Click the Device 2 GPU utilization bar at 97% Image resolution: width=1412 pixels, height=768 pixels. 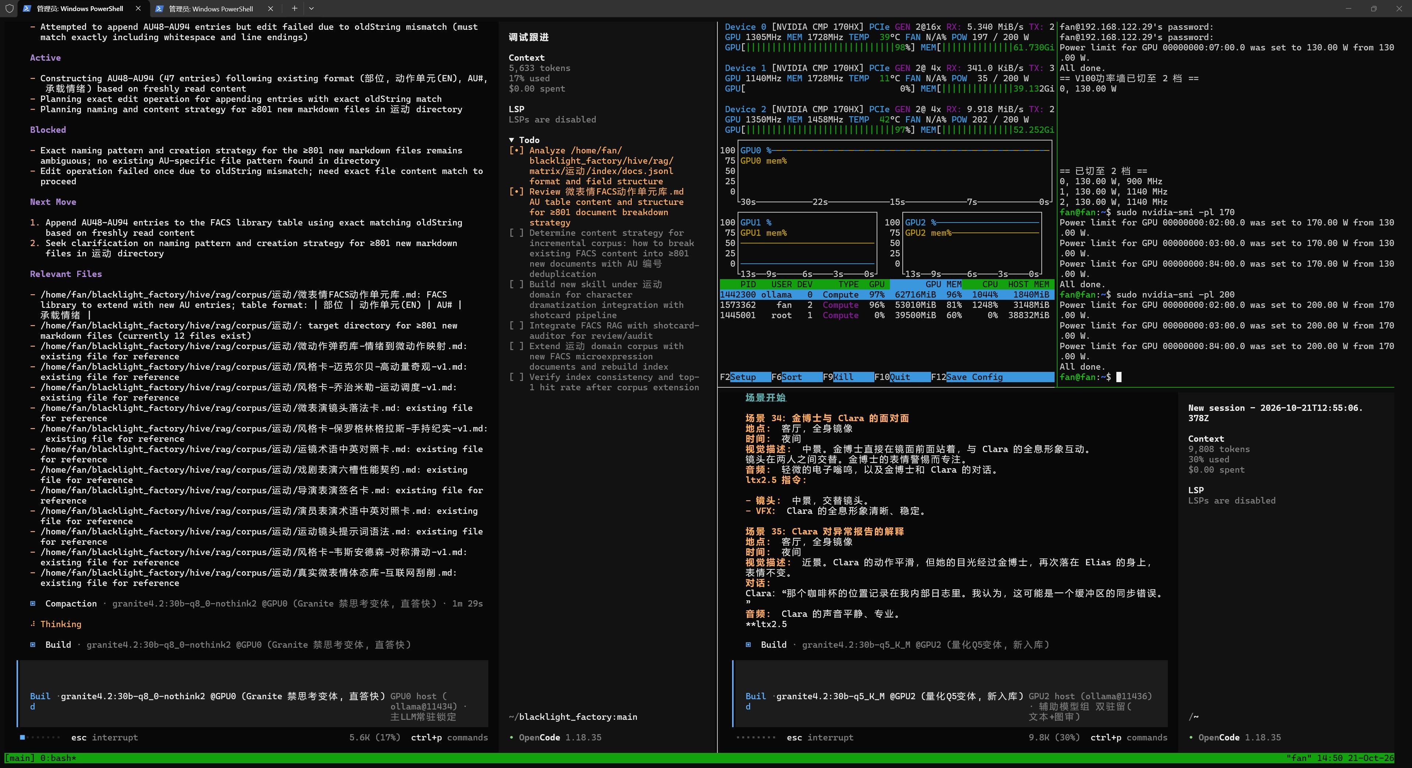820,130
